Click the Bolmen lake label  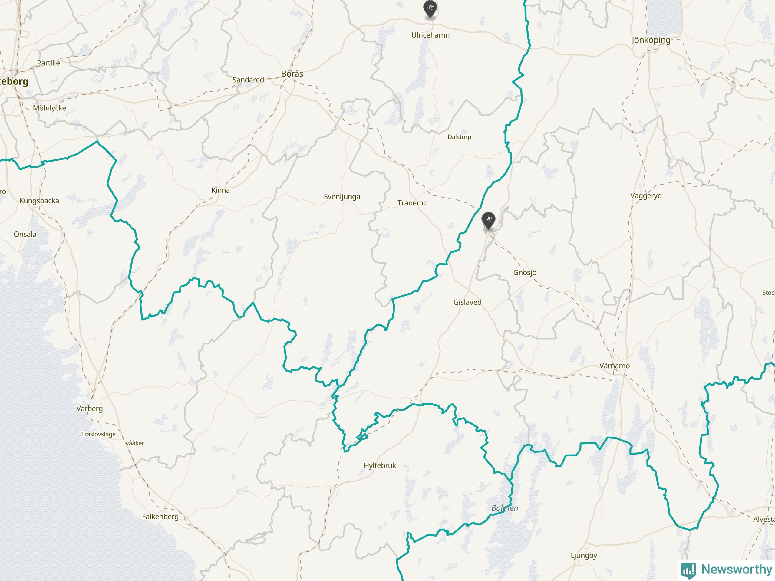[x=505, y=508]
